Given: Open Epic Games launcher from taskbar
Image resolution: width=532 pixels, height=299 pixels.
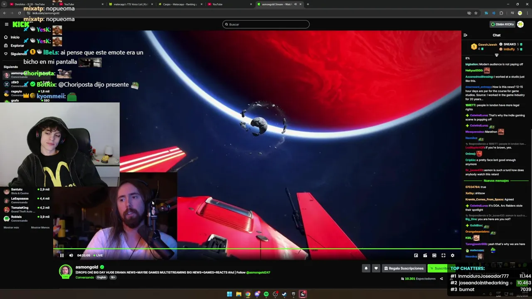Looking at the screenshot, I should coord(293,294).
